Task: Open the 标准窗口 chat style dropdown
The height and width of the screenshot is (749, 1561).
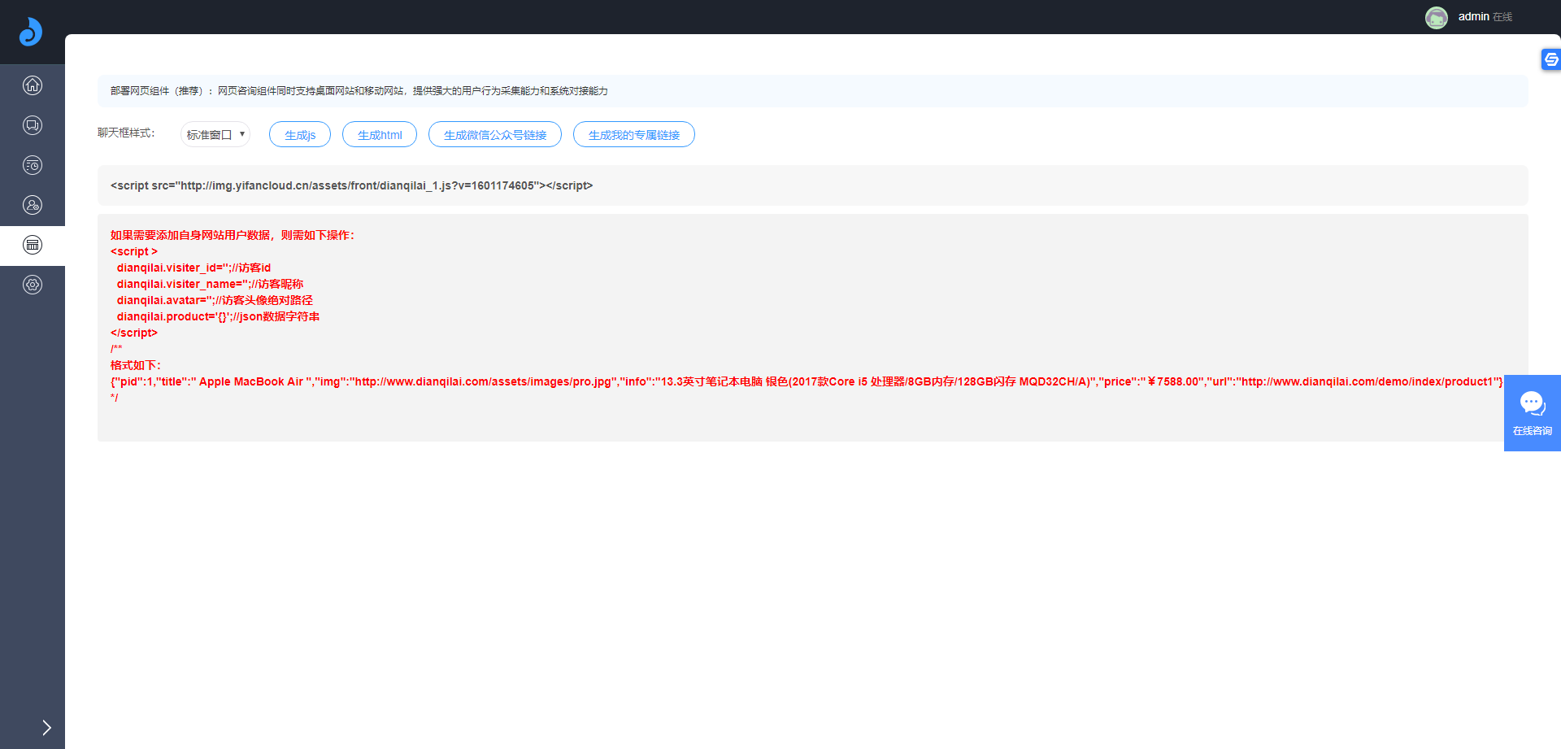Action: [215, 134]
